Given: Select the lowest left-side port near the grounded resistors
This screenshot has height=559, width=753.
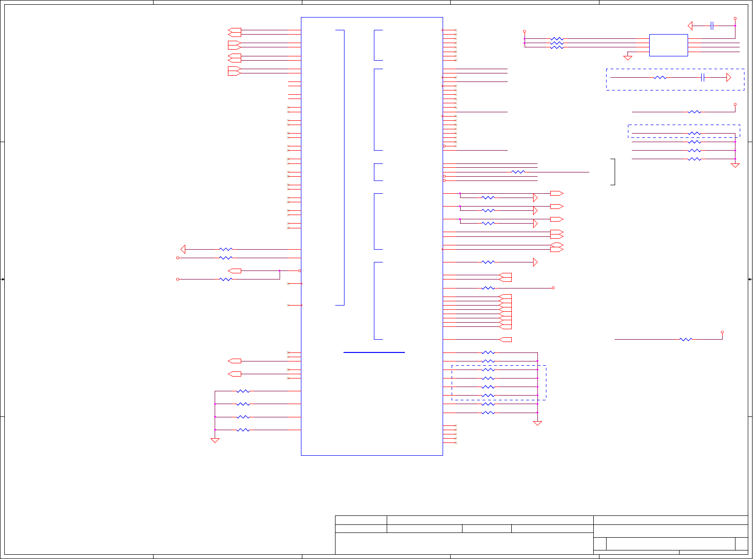Looking at the screenshot, I should click(x=234, y=374).
